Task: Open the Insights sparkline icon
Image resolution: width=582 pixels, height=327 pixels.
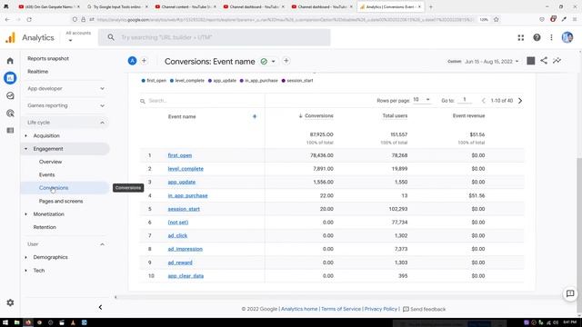Action: tap(557, 61)
